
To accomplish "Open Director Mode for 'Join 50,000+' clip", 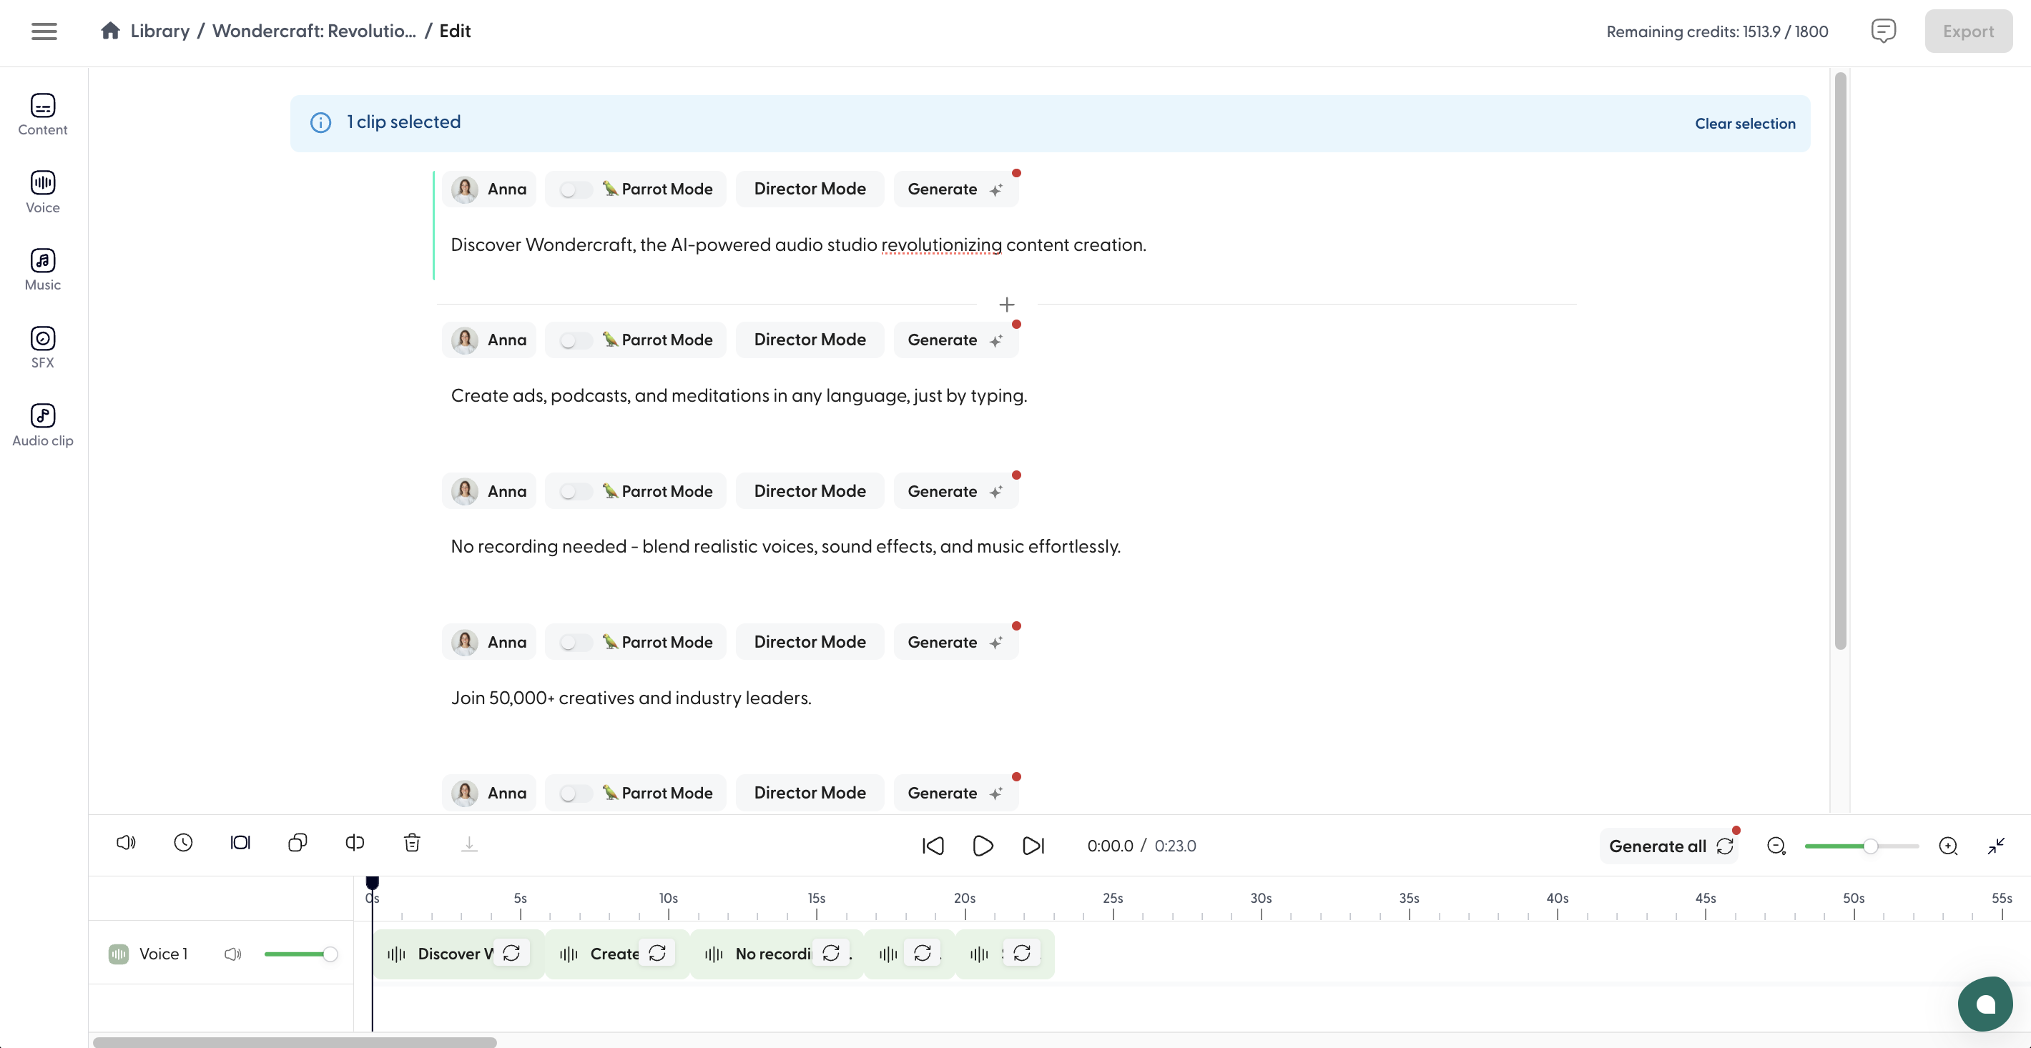I will (x=810, y=642).
